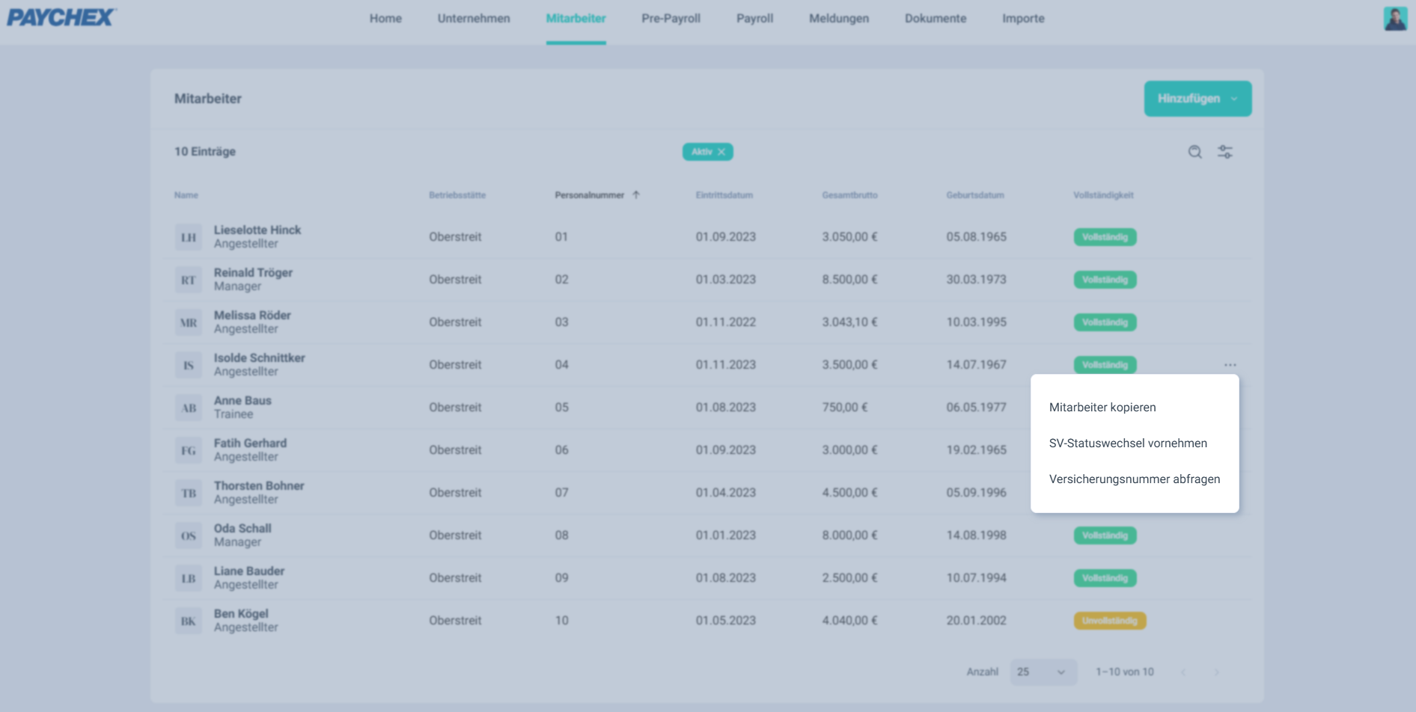Select the Mitarbeiter tab
1416x712 pixels.
576,18
